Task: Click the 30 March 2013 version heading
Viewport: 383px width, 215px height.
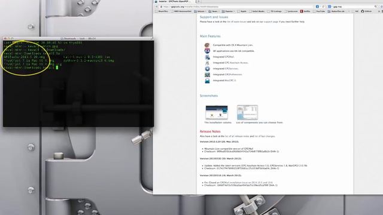Action: pyautogui.click(x=221, y=158)
